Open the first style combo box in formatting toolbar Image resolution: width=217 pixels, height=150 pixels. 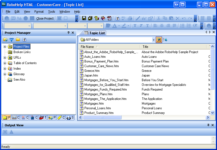[18, 26]
